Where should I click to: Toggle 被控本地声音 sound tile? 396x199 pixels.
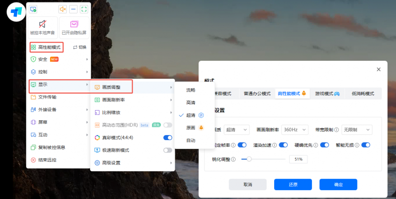coord(43,28)
